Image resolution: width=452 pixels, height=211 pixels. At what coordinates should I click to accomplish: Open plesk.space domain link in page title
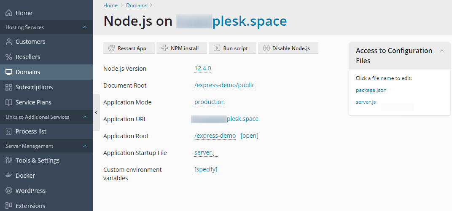click(250, 21)
